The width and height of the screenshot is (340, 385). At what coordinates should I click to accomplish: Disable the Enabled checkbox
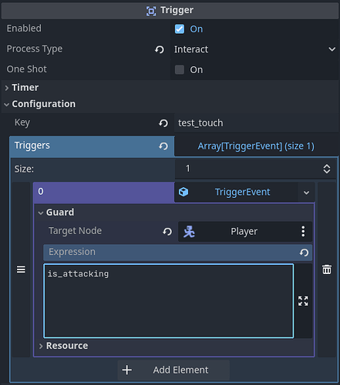point(180,29)
